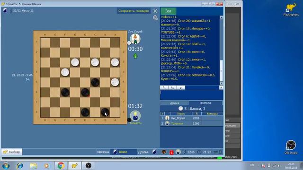Screen dimensions: 303x170
Task: Sort by the # column header
Action: (x=162, y=114)
